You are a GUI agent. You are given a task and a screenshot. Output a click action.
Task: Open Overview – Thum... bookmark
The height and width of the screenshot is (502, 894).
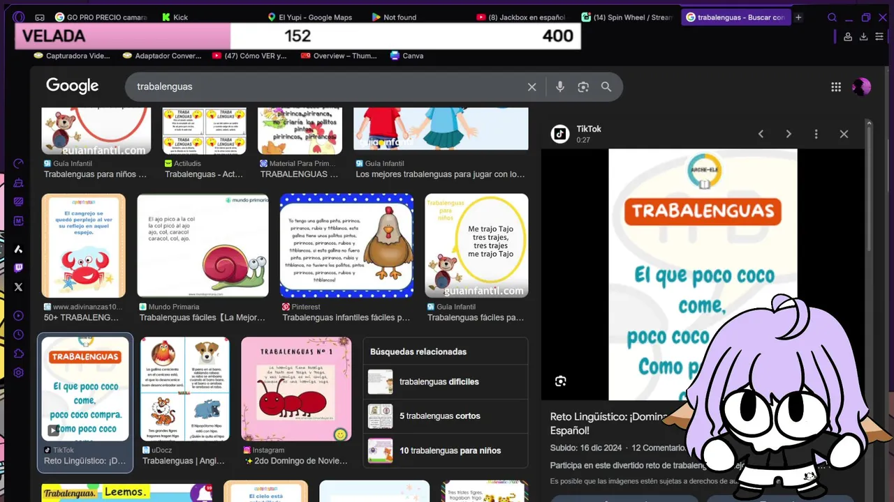pos(339,56)
